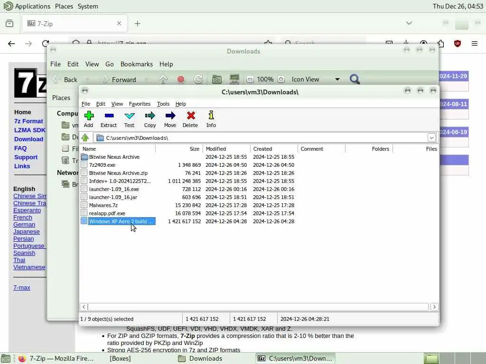The image size is (486, 364).
Task: Select Bitwise Nexus Archive.zip file
Action: (x=118, y=173)
